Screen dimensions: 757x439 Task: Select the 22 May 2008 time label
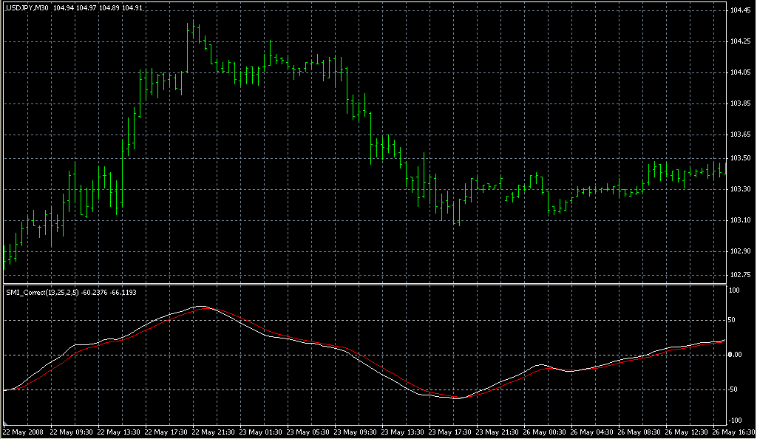point(24,432)
